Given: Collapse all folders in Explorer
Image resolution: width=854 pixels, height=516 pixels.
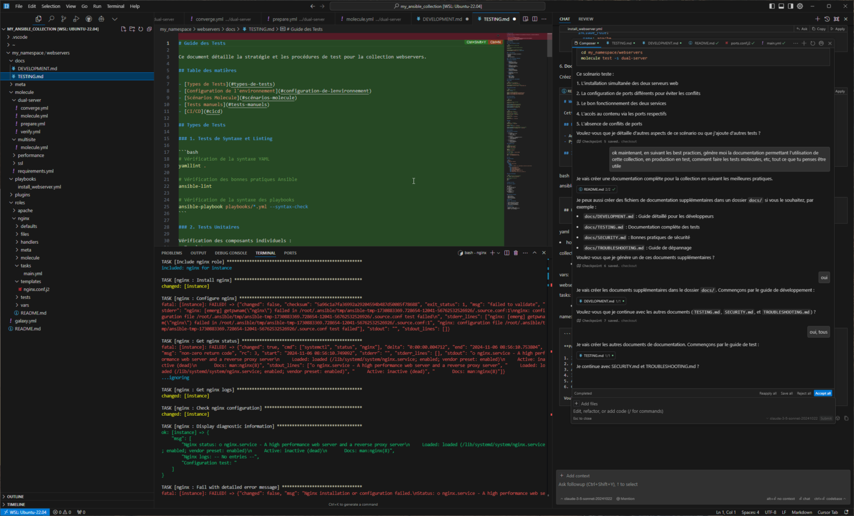Looking at the screenshot, I should coord(149,29).
